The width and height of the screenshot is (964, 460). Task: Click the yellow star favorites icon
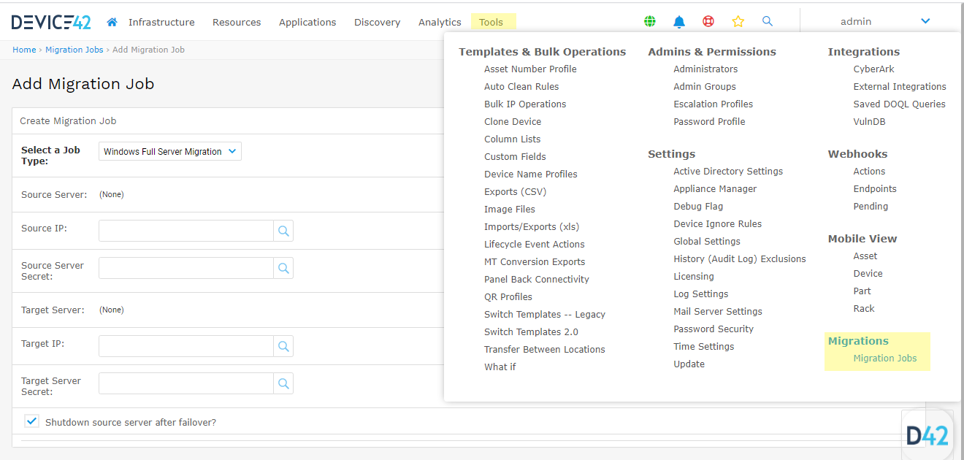[x=738, y=22]
